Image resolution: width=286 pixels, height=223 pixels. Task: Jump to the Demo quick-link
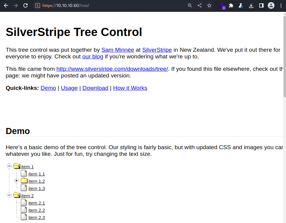click(x=48, y=88)
